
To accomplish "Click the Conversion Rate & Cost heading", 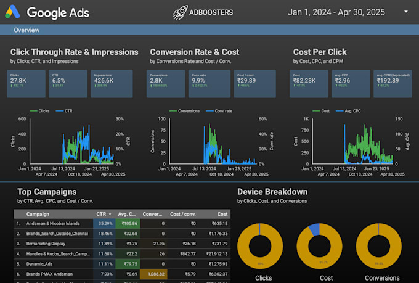I will point(195,52).
